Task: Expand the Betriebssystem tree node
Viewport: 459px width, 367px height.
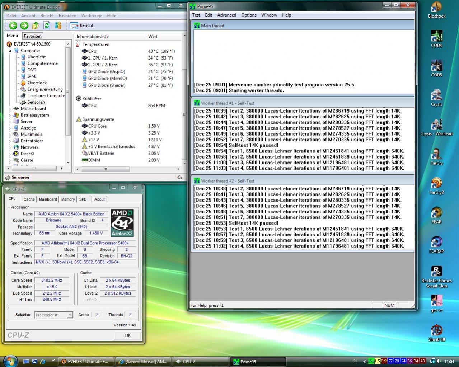Action: [10, 115]
